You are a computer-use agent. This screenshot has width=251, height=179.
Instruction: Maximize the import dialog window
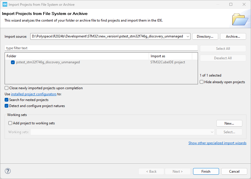pyautogui.click(x=231, y=4)
